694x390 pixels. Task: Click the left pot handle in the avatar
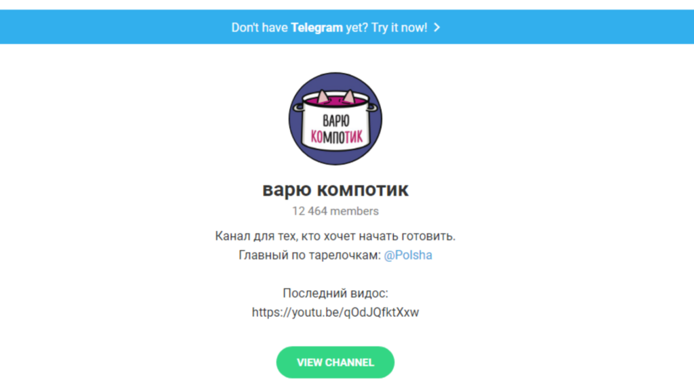(x=299, y=107)
